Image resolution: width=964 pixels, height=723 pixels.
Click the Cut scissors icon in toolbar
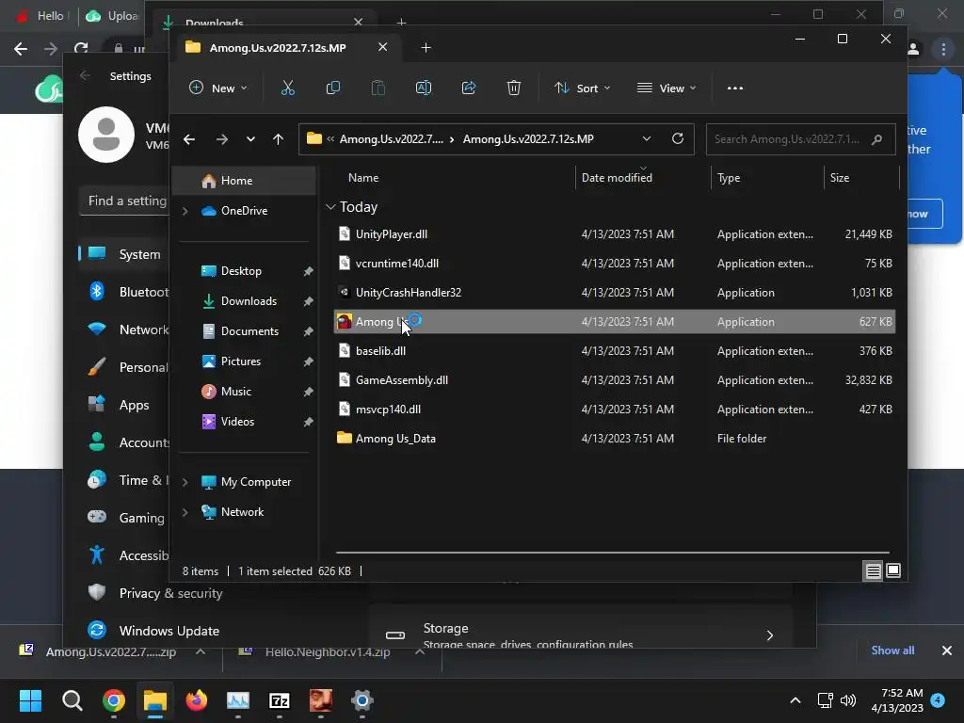click(288, 88)
